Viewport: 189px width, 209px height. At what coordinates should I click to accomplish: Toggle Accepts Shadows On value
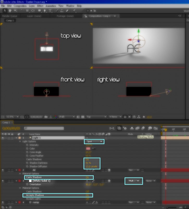coord(87,195)
